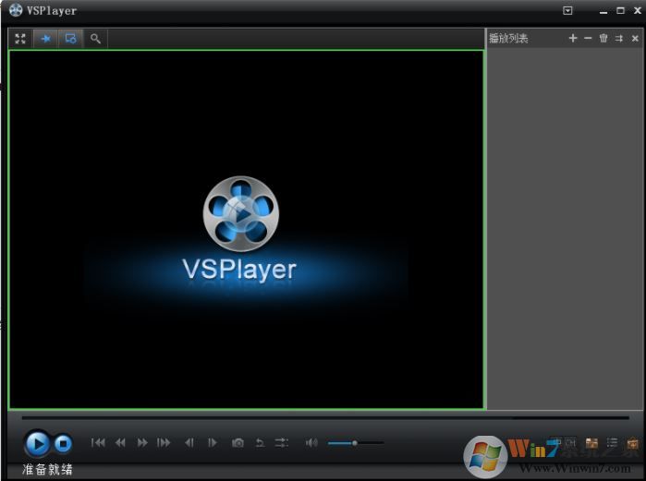Capture a snapshot with the camera icon

click(238, 443)
